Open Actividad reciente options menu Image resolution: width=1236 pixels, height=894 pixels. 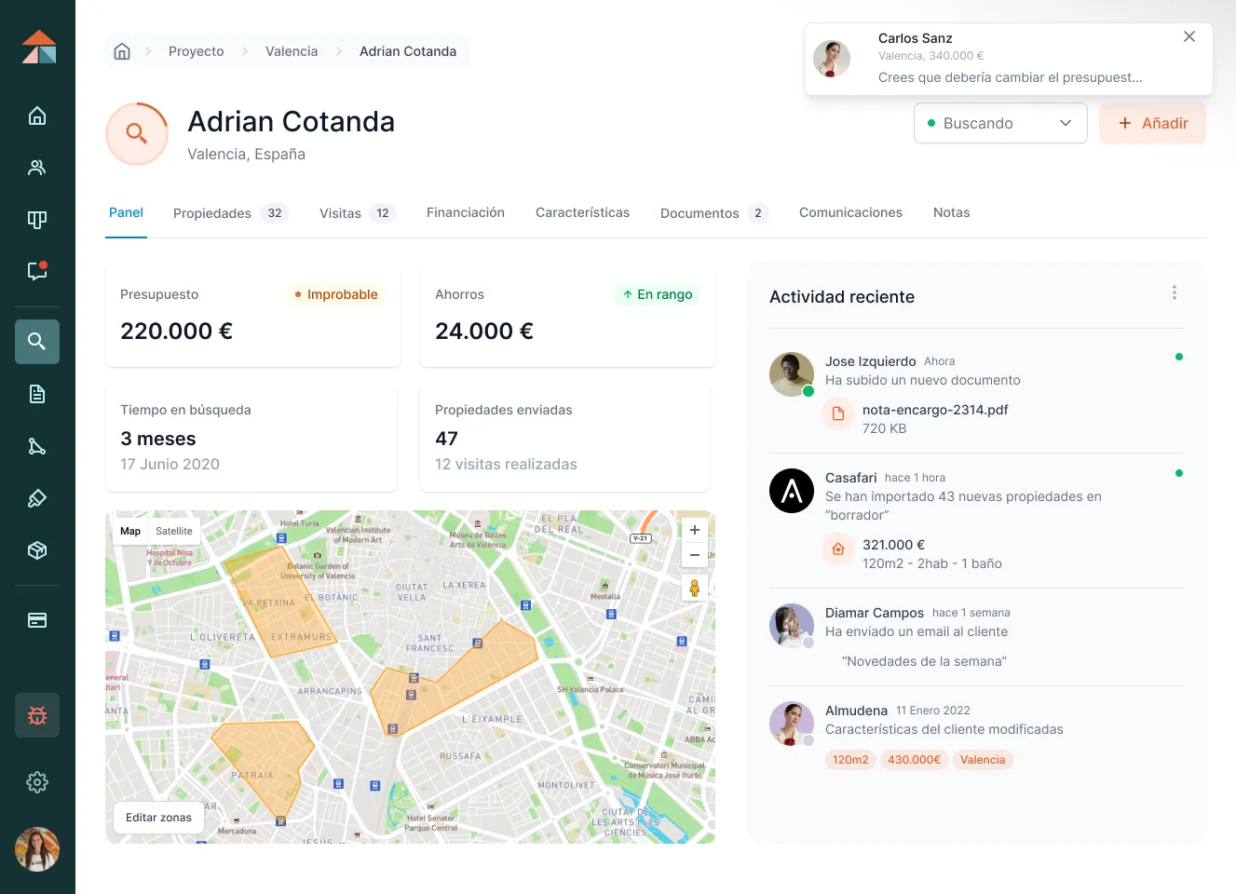coord(1174,292)
